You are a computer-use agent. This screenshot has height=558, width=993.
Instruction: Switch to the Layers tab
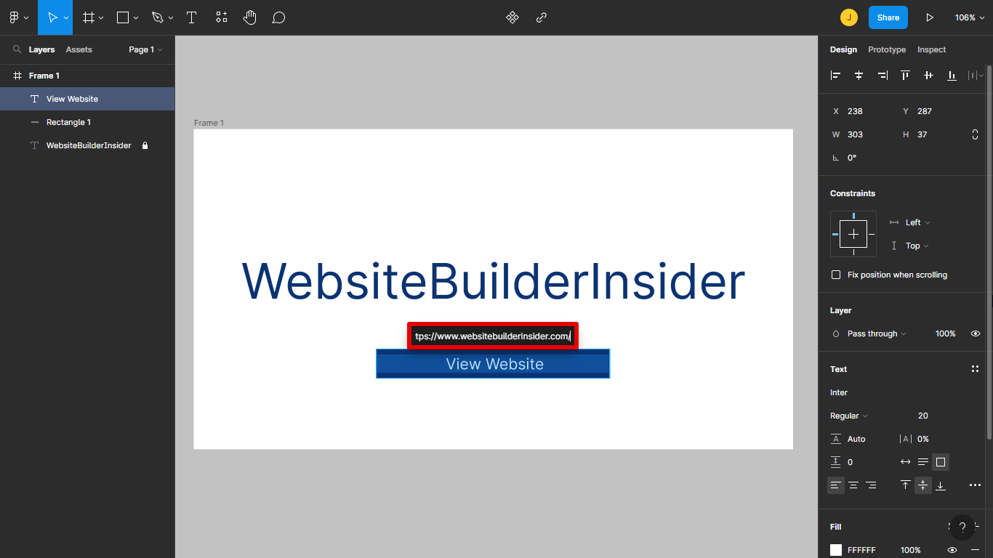pyautogui.click(x=41, y=49)
